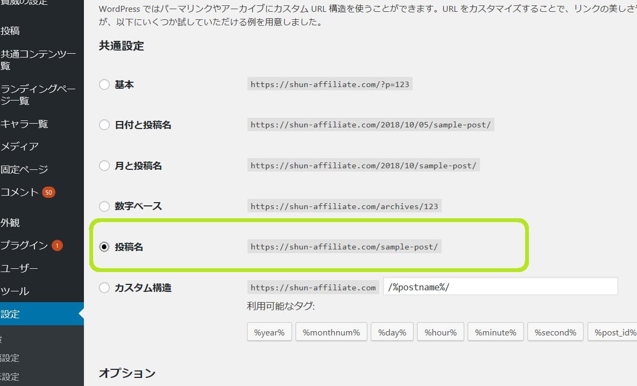Screen dimensions: 637x386
Task: Add the %post_id% tag button
Action: 613,332
